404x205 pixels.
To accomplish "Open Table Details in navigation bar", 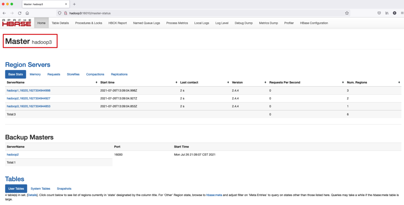I will 60,23.
